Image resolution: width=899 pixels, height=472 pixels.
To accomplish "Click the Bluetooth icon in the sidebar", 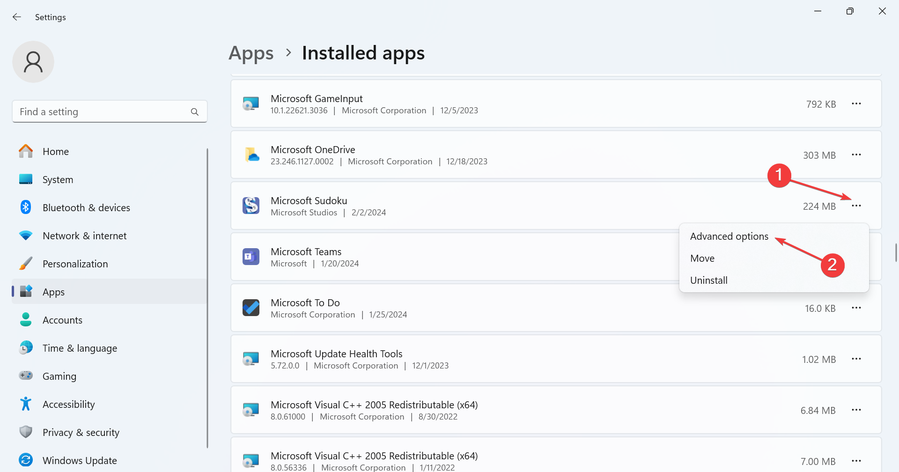I will tap(26, 207).
